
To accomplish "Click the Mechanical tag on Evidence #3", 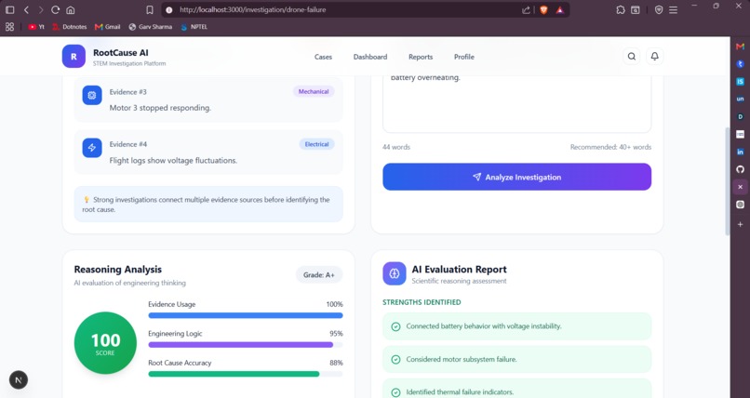I will [x=314, y=91].
